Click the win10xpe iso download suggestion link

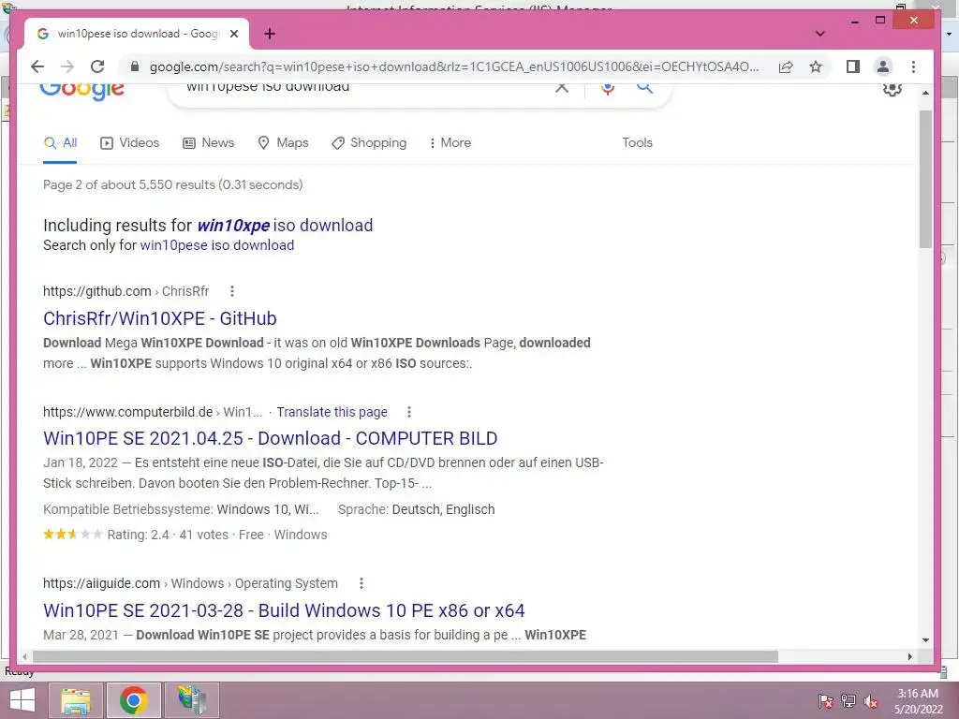click(285, 226)
